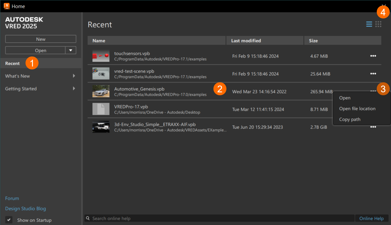Click the Open button

click(x=35, y=50)
